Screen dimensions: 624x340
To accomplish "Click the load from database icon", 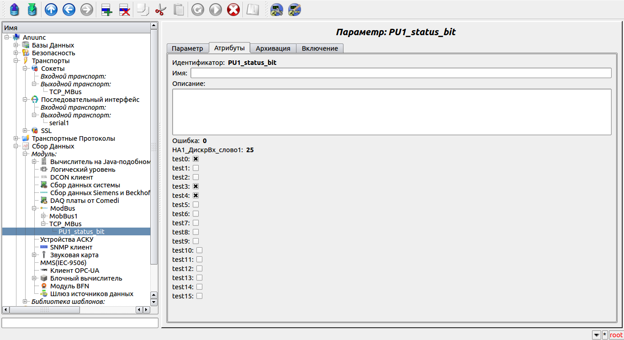I will (15, 10).
